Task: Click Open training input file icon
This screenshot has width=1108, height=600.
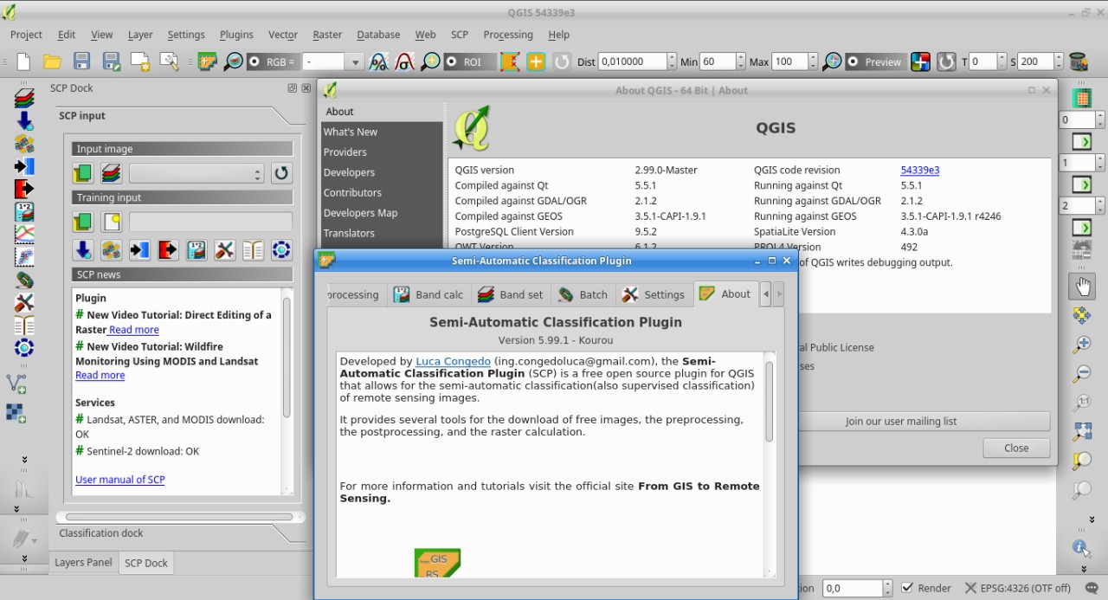Action: [82, 222]
